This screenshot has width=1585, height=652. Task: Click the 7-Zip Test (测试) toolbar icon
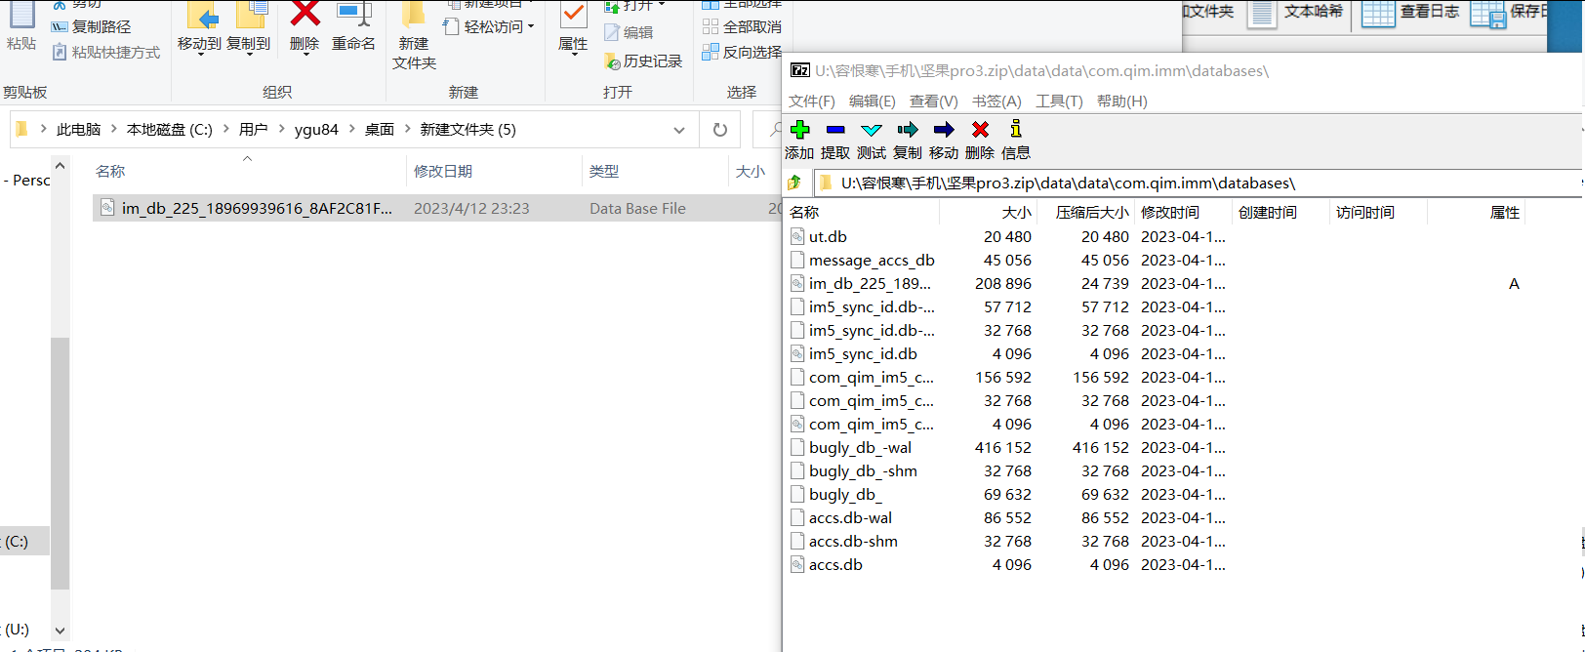[872, 130]
